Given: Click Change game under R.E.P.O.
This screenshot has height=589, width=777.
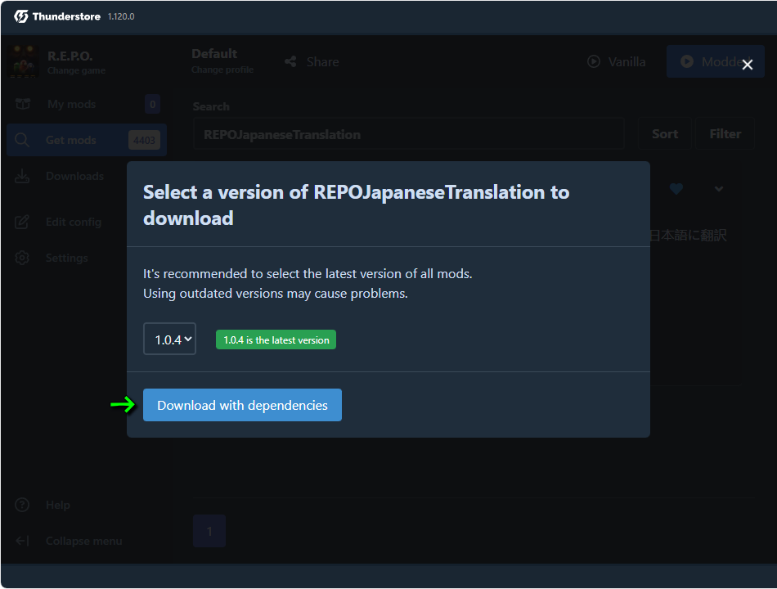Looking at the screenshot, I should coord(76,70).
